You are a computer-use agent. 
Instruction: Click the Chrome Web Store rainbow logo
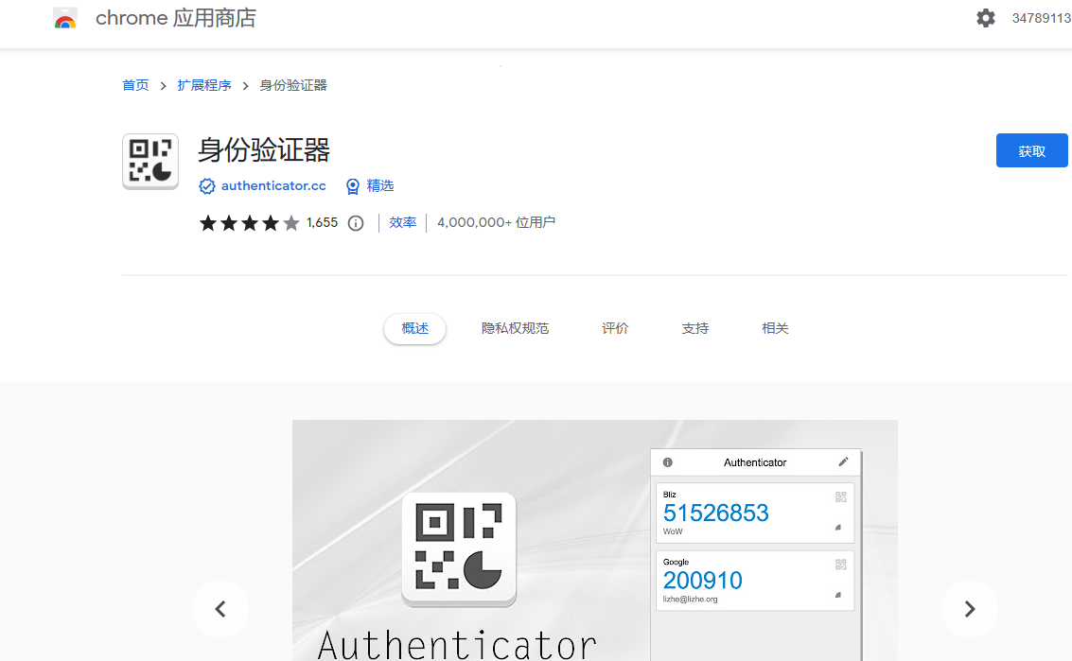pyautogui.click(x=65, y=19)
